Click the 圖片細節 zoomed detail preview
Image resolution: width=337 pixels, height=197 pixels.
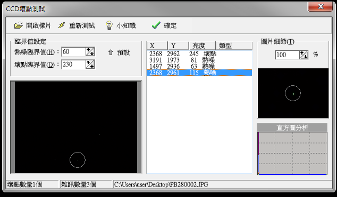293,93
